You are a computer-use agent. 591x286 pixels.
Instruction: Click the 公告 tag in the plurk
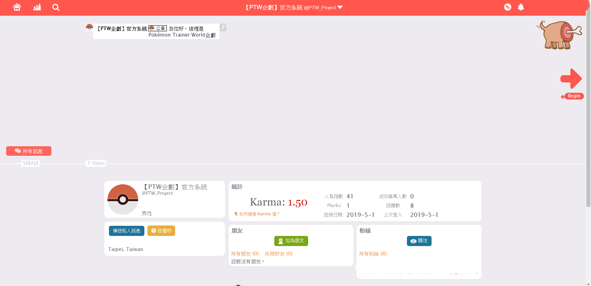point(158,28)
